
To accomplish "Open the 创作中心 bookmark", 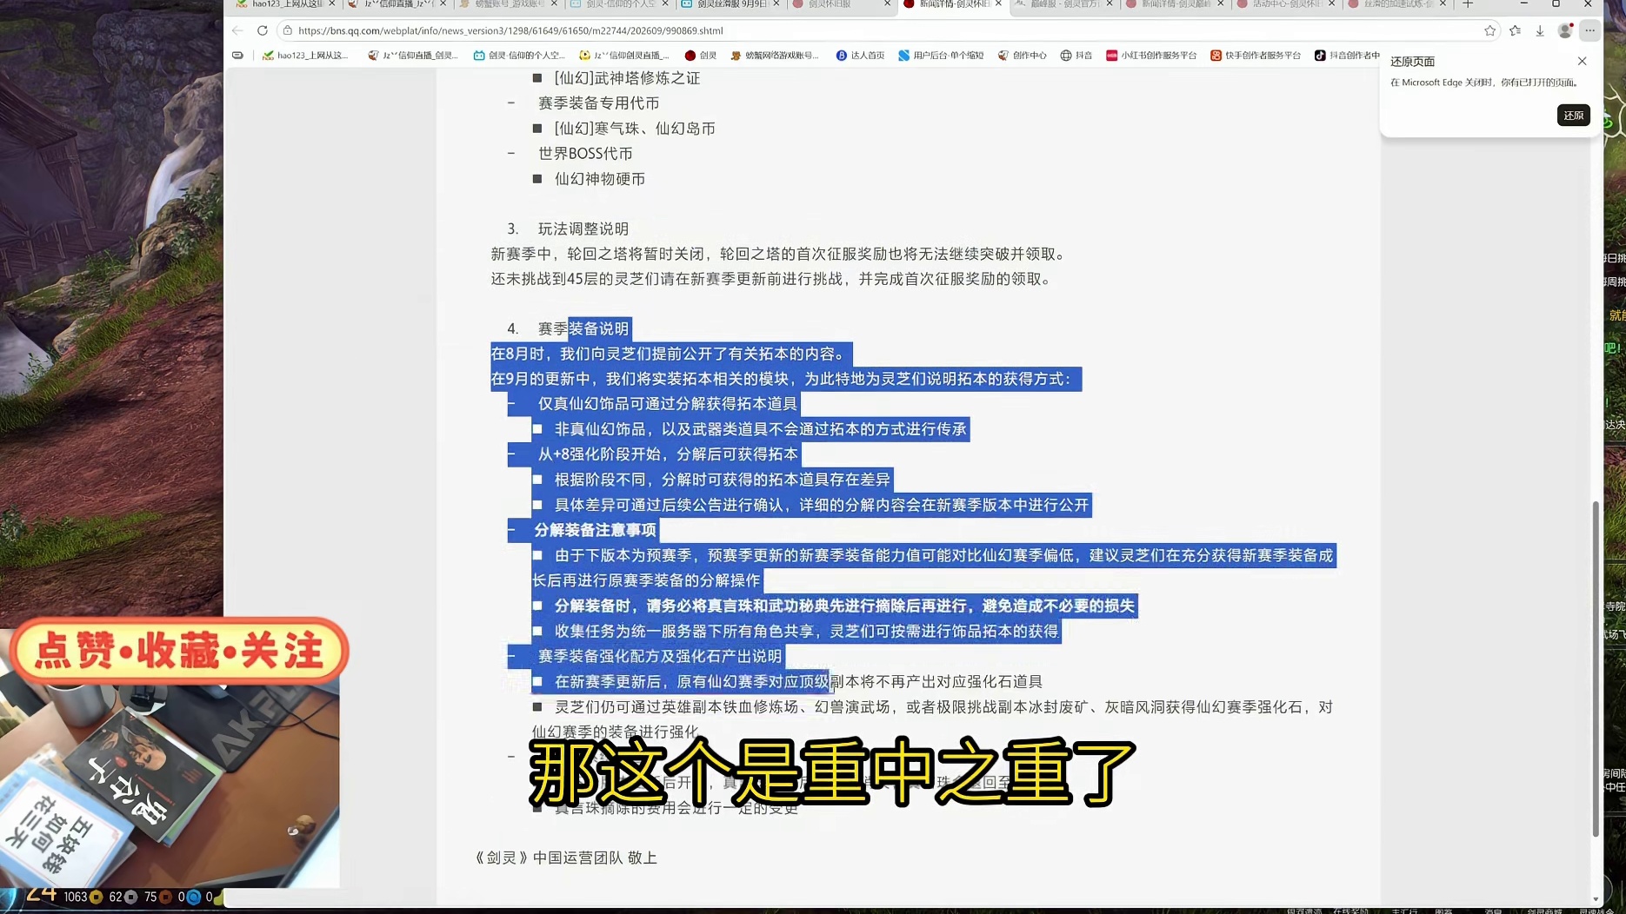I will pos(1022,55).
